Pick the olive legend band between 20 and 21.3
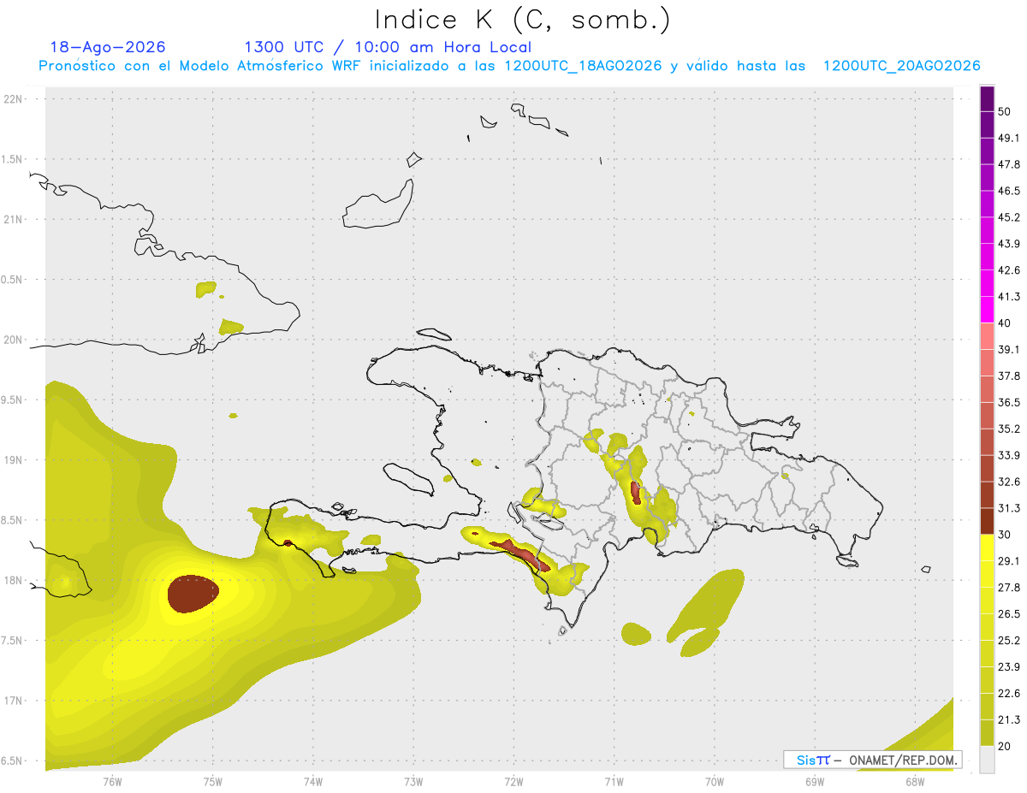The width and height of the screenshot is (1027, 793). coord(987,733)
